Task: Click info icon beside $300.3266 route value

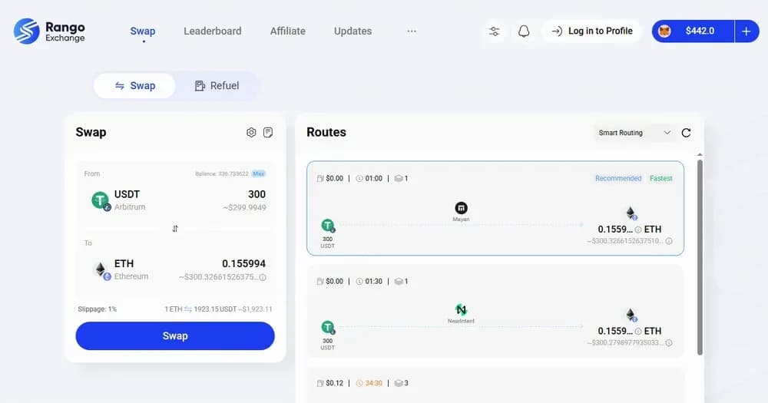Action: click(x=669, y=241)
